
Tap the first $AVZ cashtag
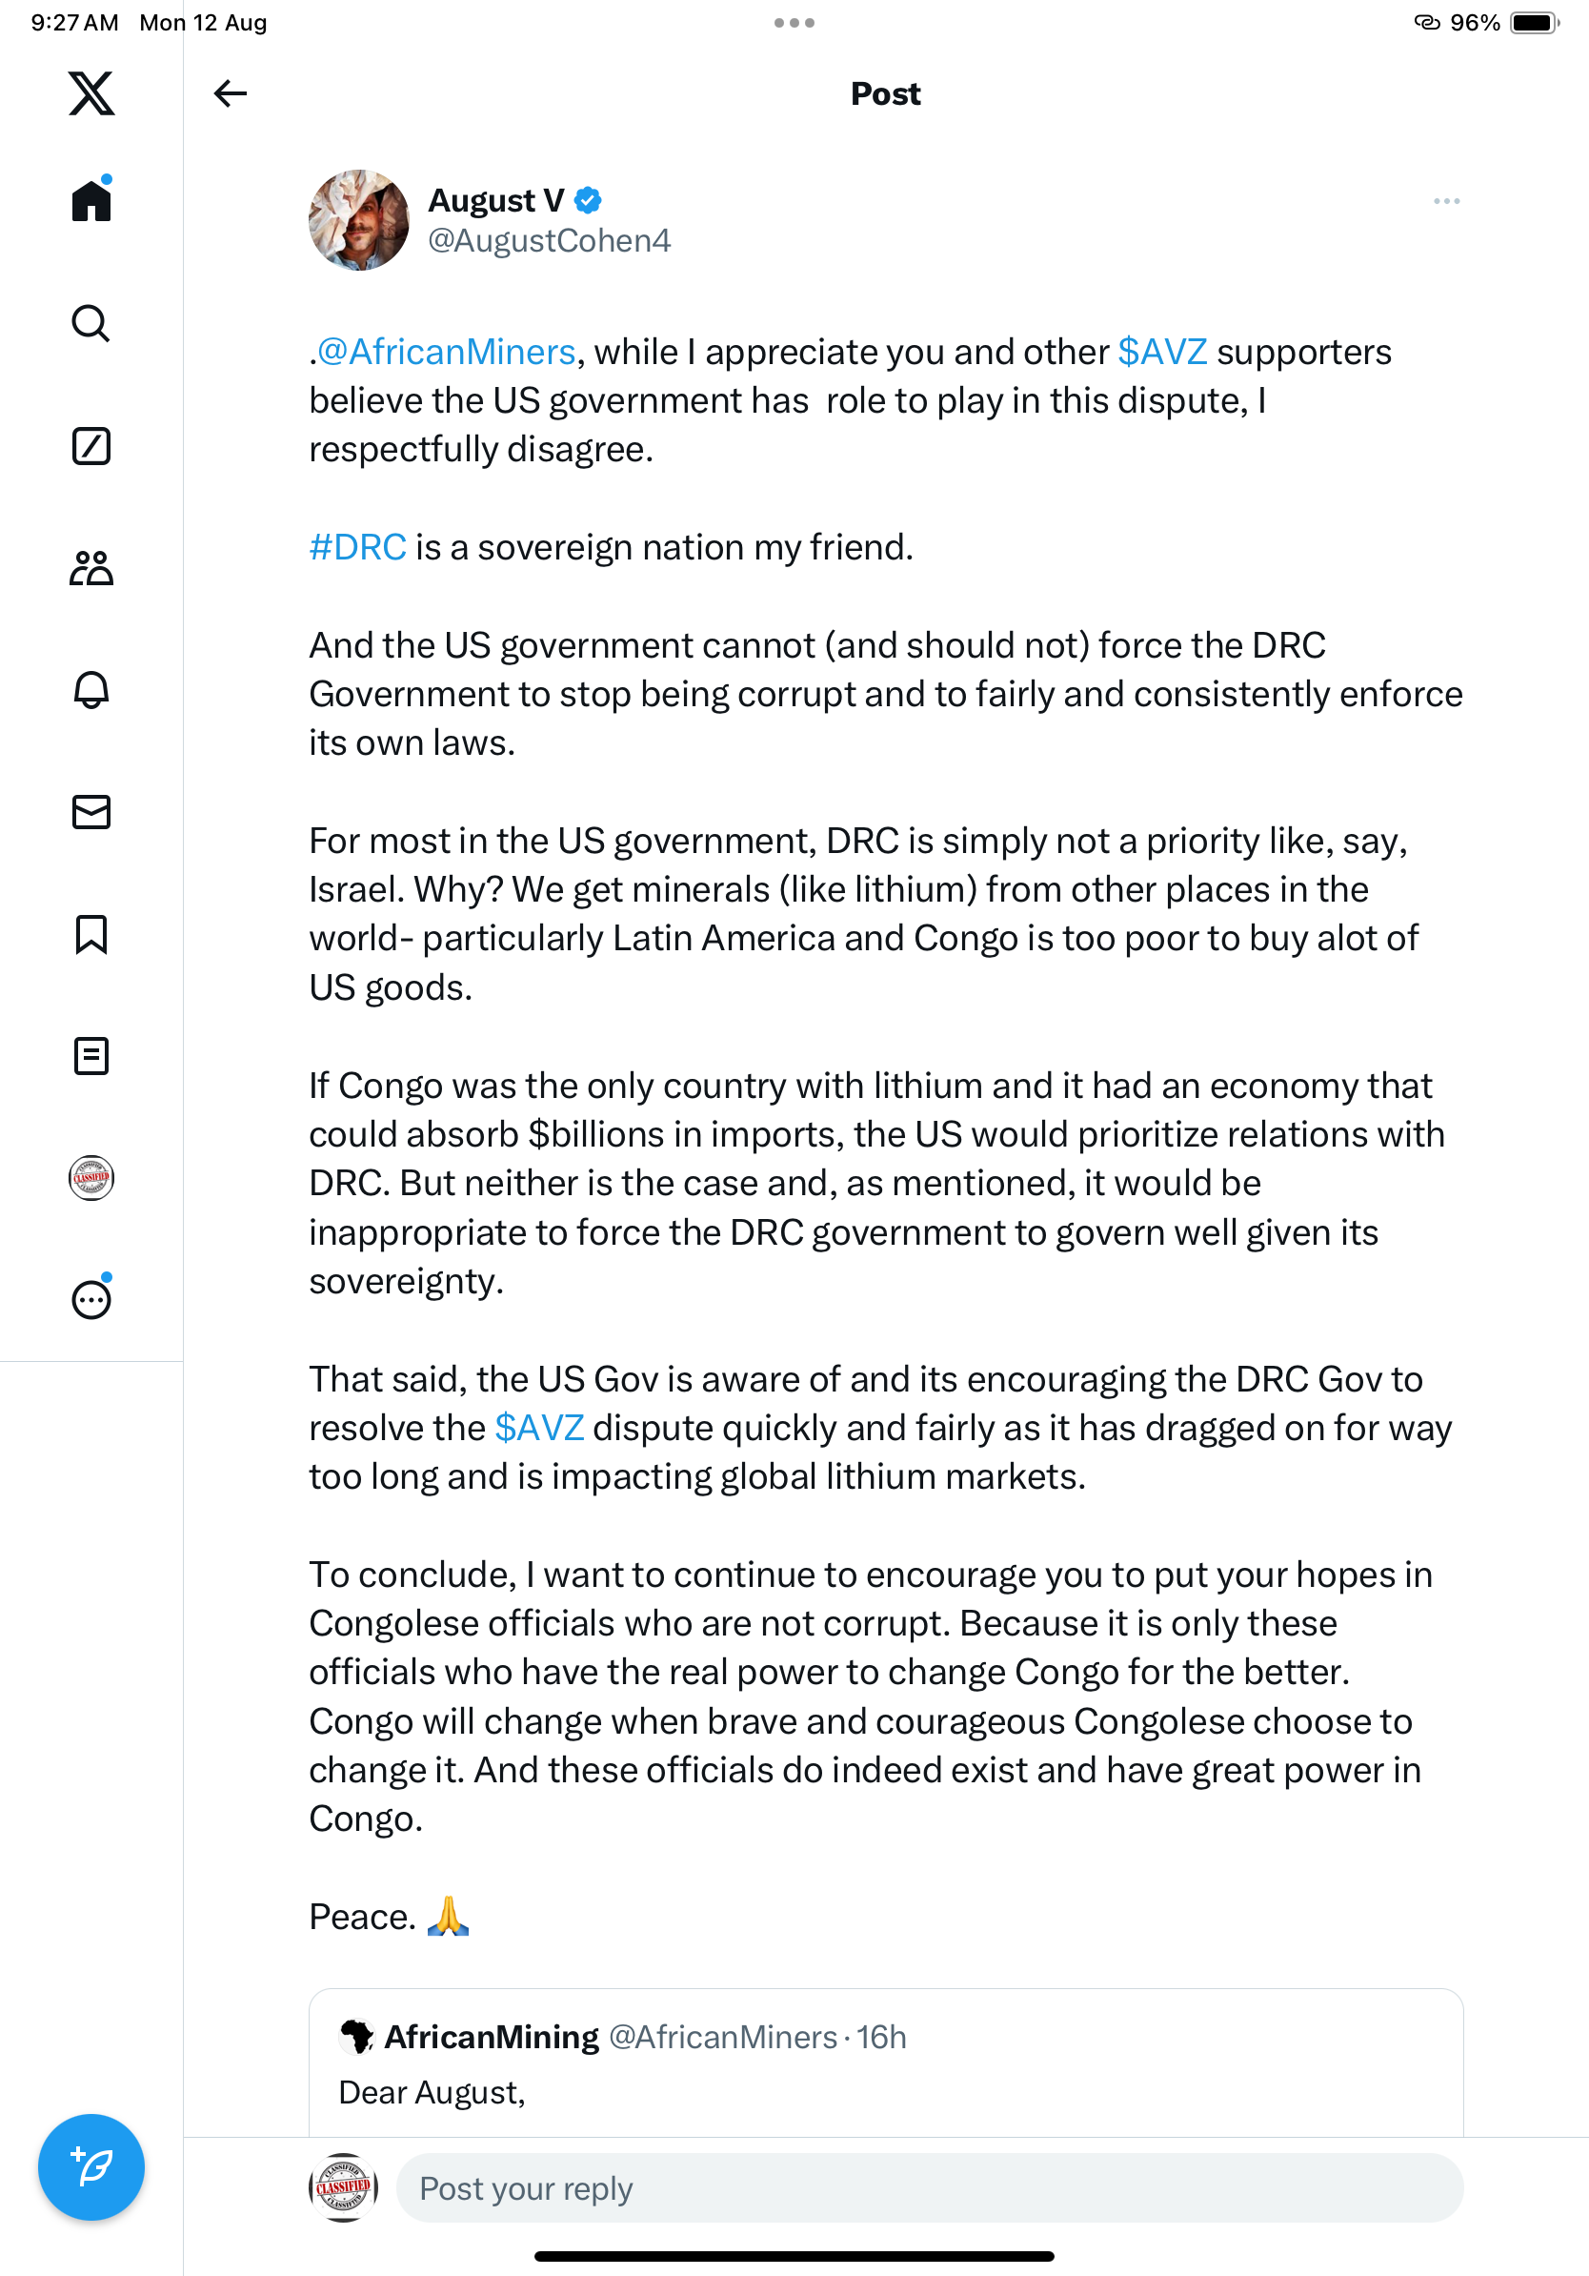tap(1162, 352)
